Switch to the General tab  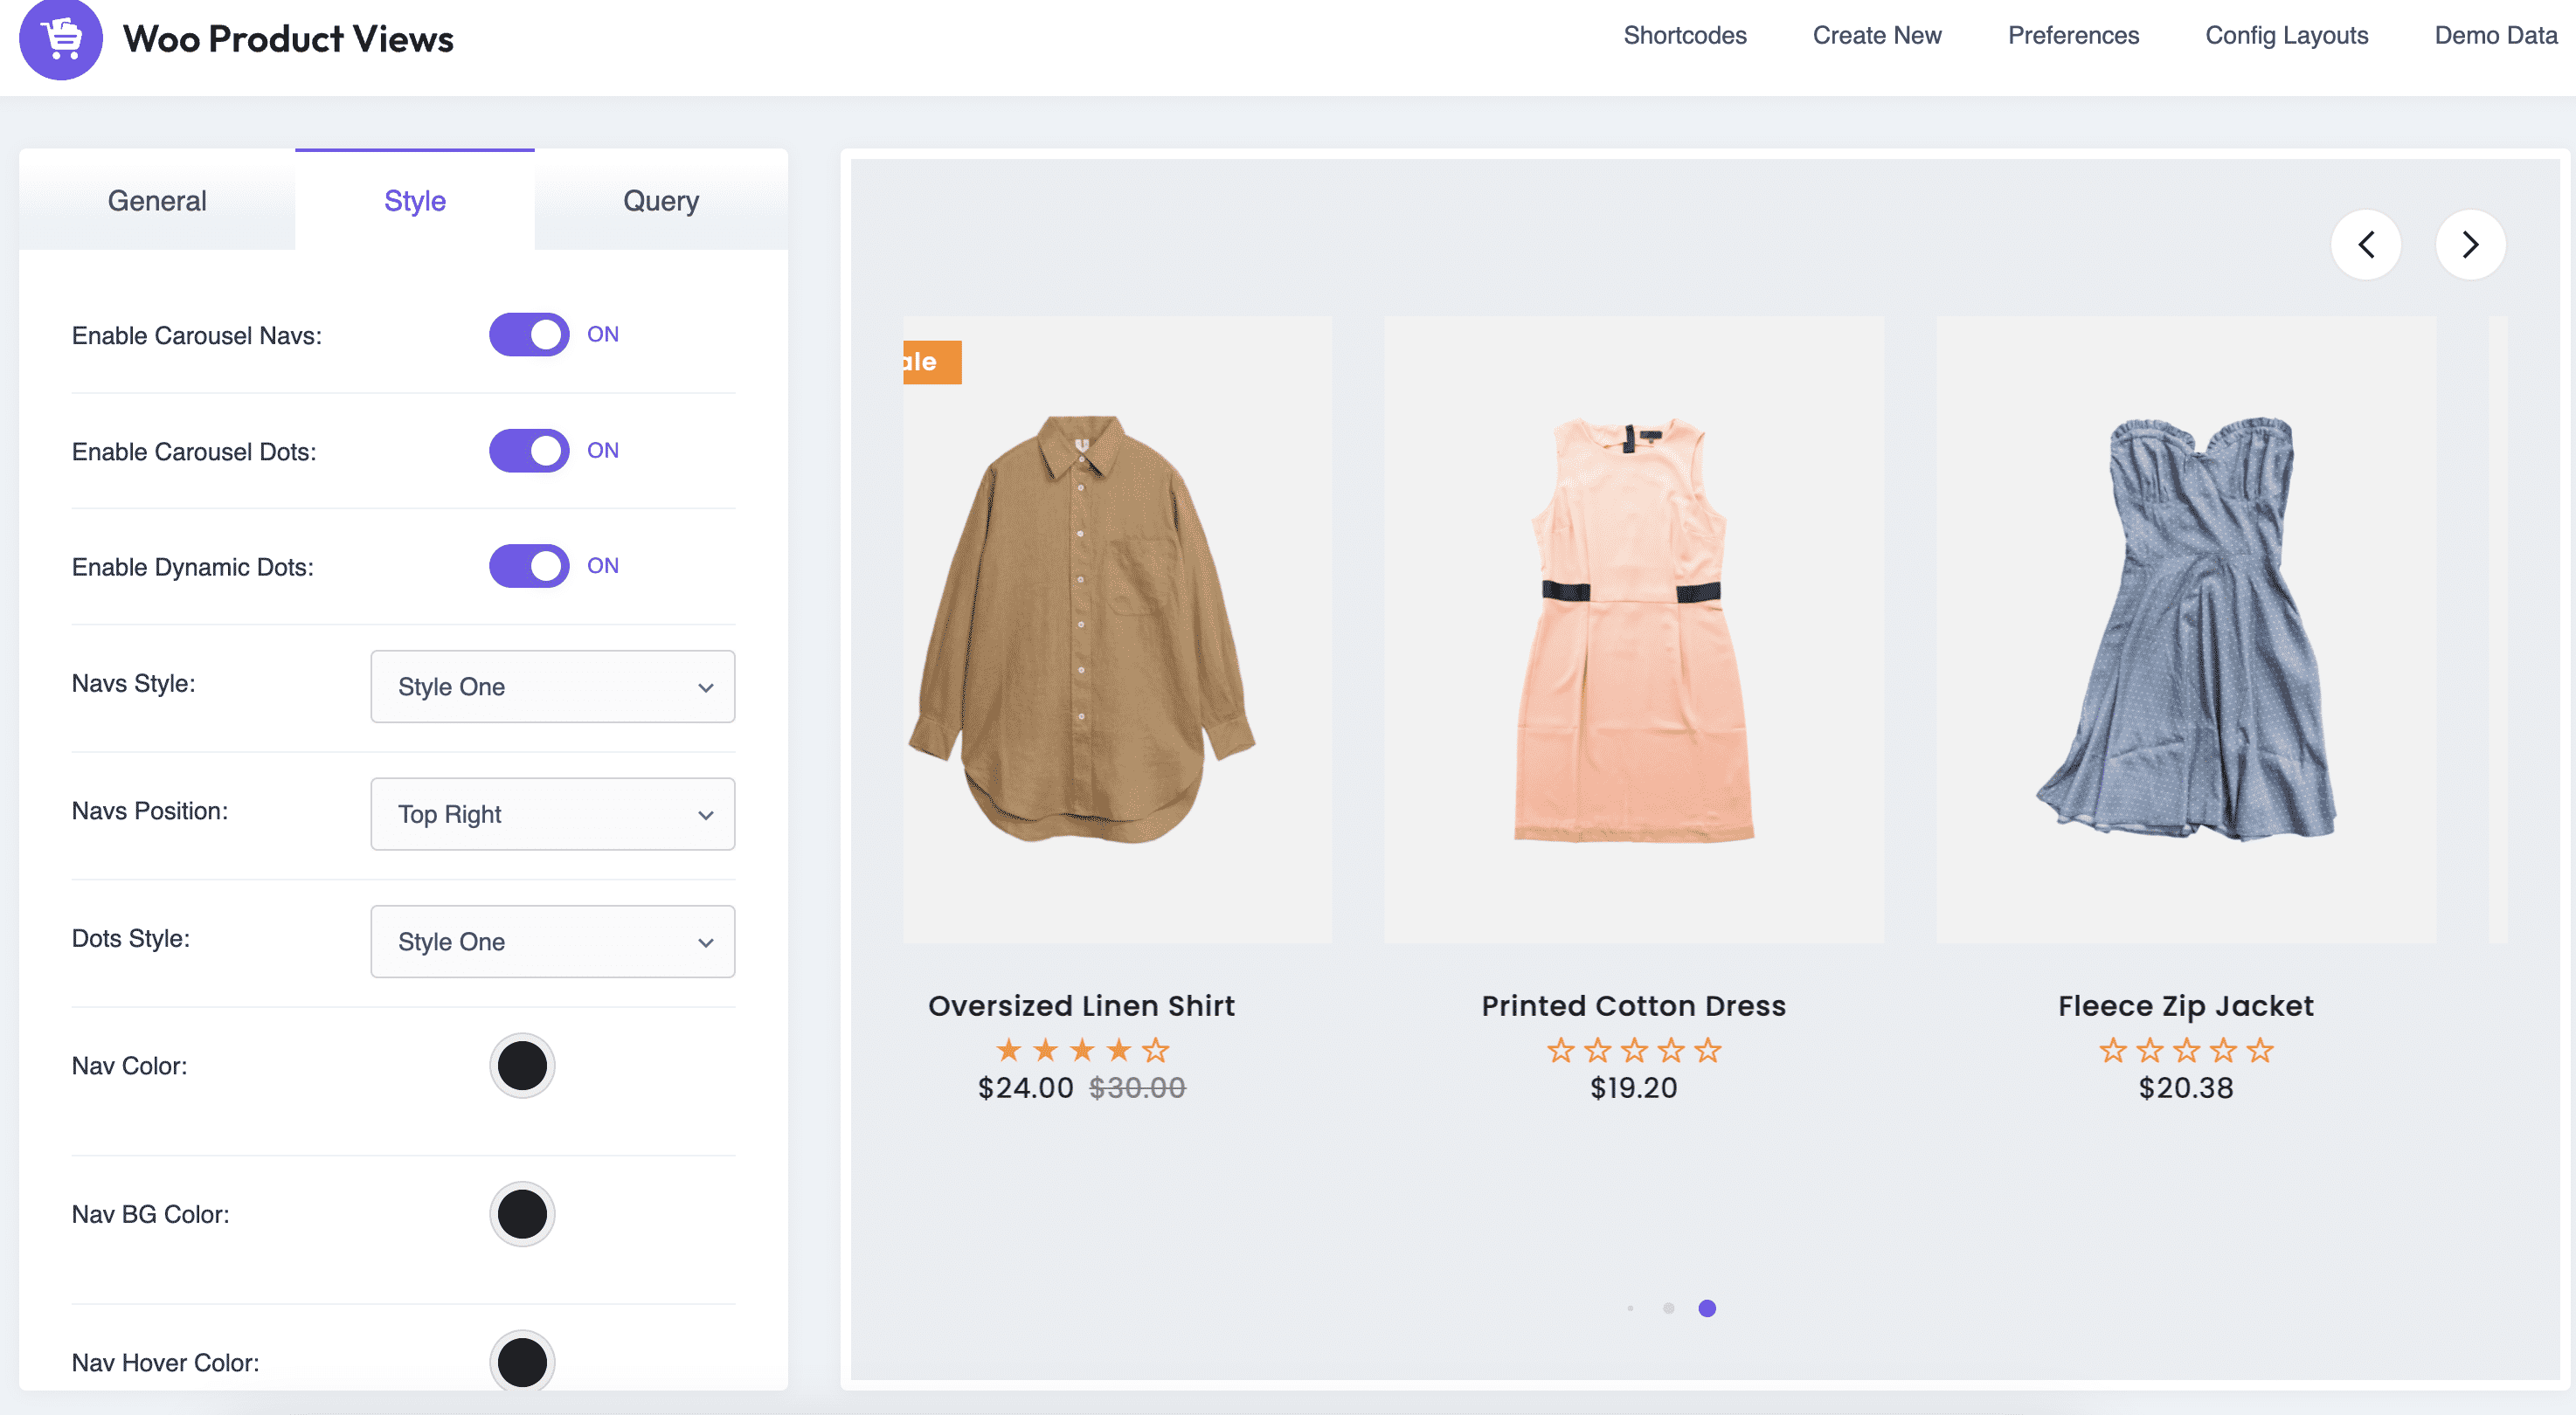click(x=157, y=201)
